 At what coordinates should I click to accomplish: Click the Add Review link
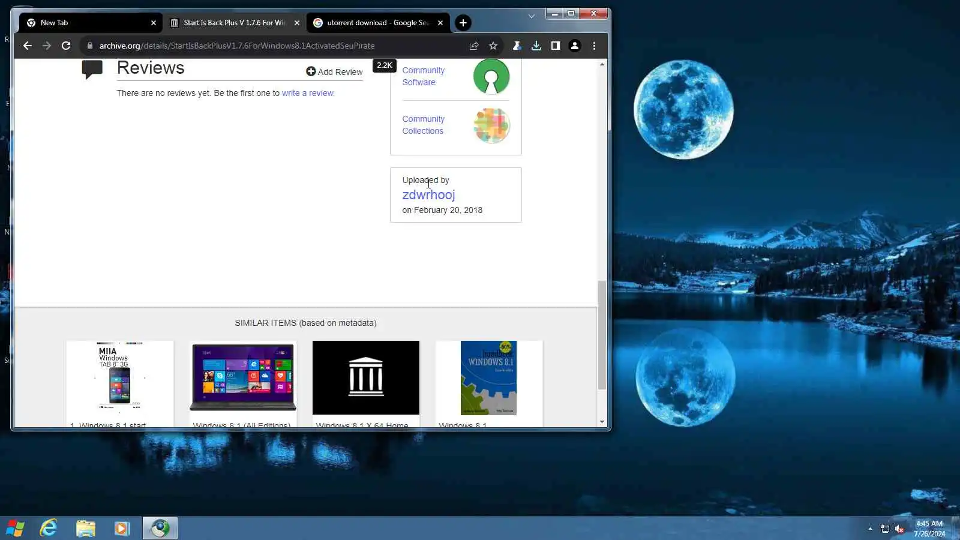click(334, 72)
